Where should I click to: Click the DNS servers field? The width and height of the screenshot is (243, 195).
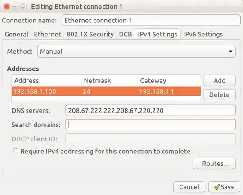(150, 111)
